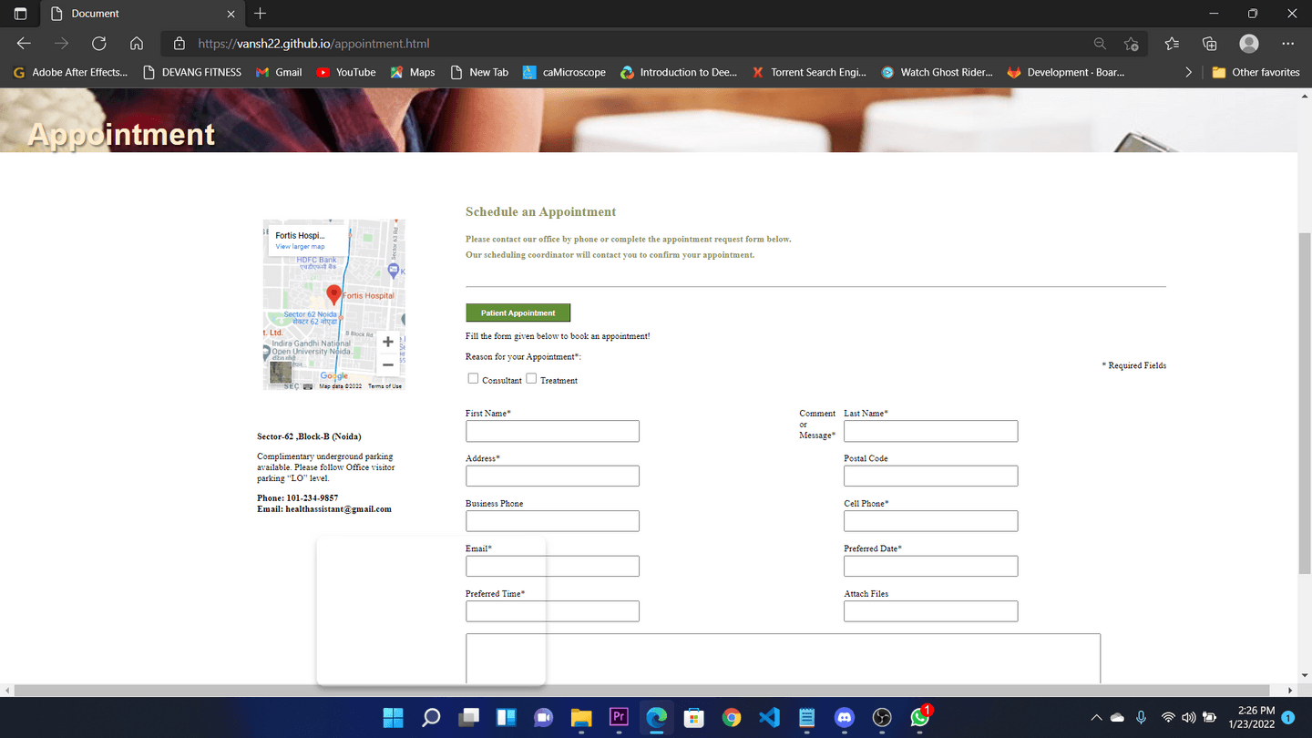
Task: Open Discord from taskbar
Action: (845, 718)
